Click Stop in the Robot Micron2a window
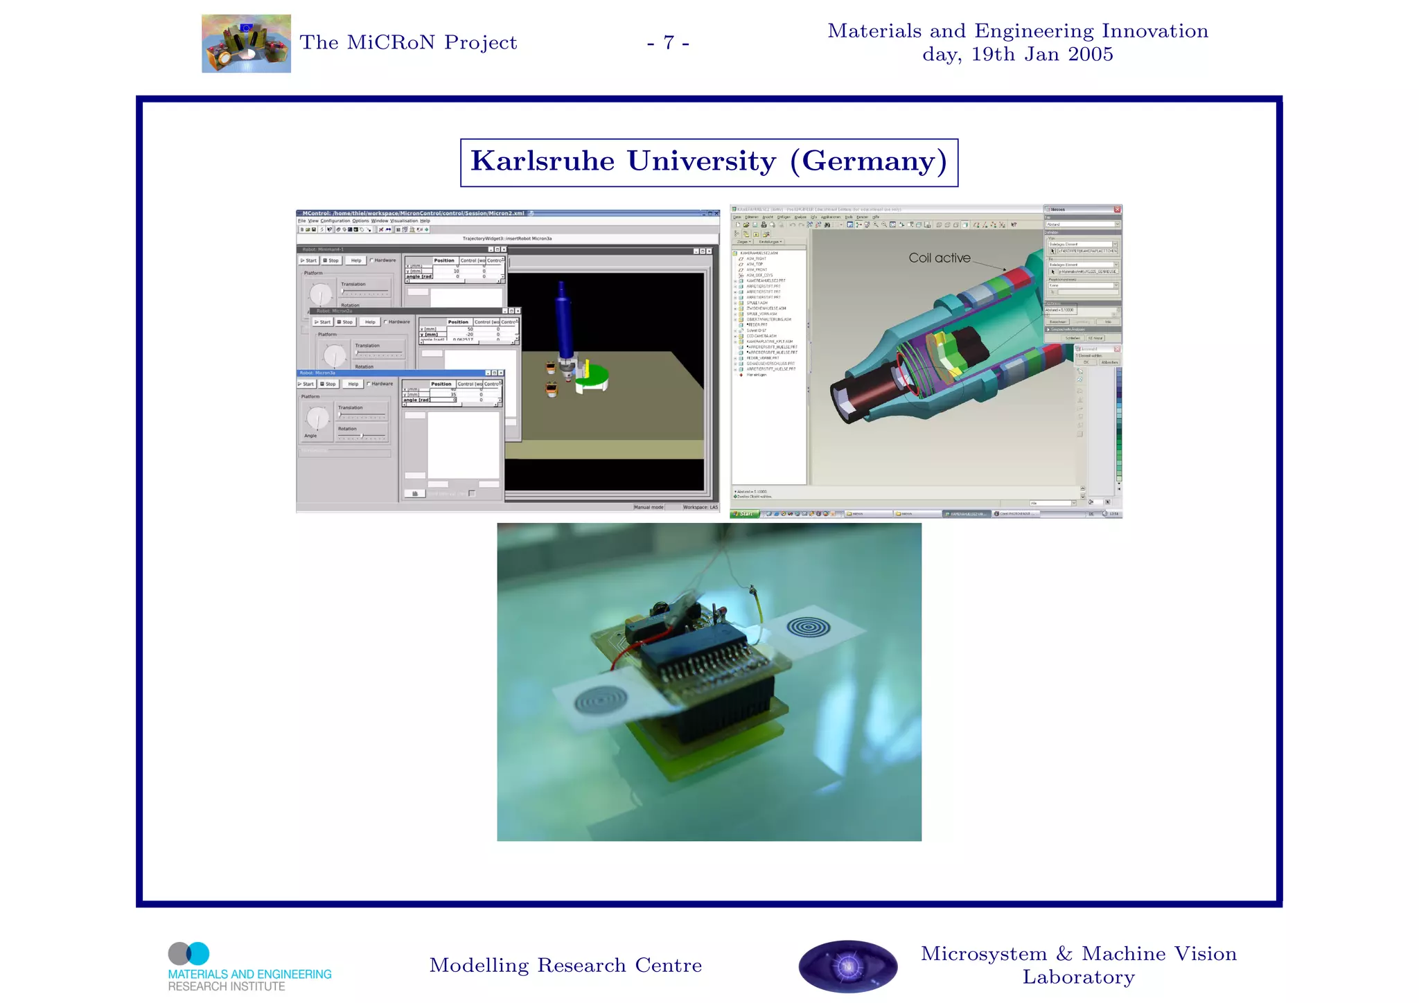This screenshot has height=1003, width=1419. click(345, 322)
